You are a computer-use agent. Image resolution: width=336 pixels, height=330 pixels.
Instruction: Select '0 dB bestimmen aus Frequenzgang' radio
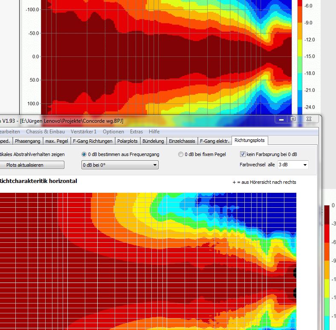pos(84,154)
